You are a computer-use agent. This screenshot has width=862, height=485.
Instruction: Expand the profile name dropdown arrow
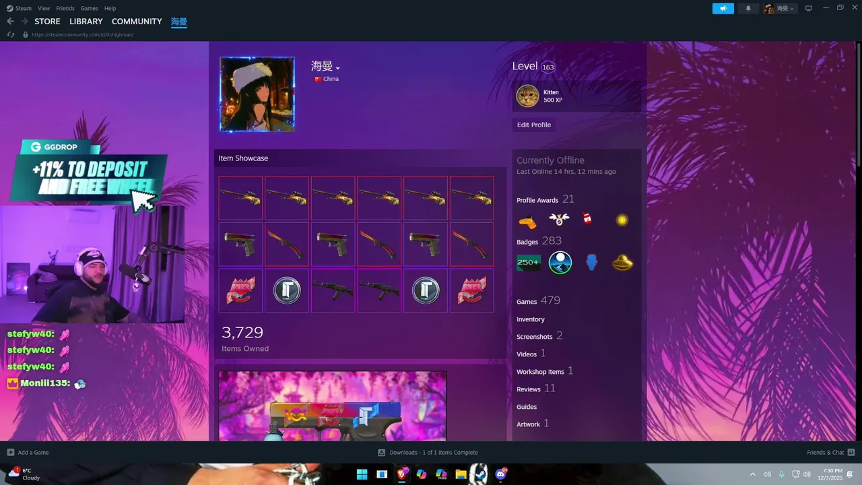337,68
